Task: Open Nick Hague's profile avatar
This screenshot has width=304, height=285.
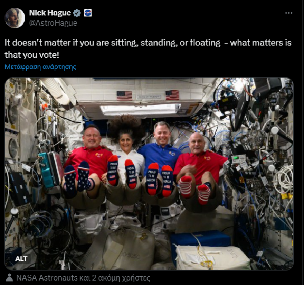Action: click(x=15, y=18)
